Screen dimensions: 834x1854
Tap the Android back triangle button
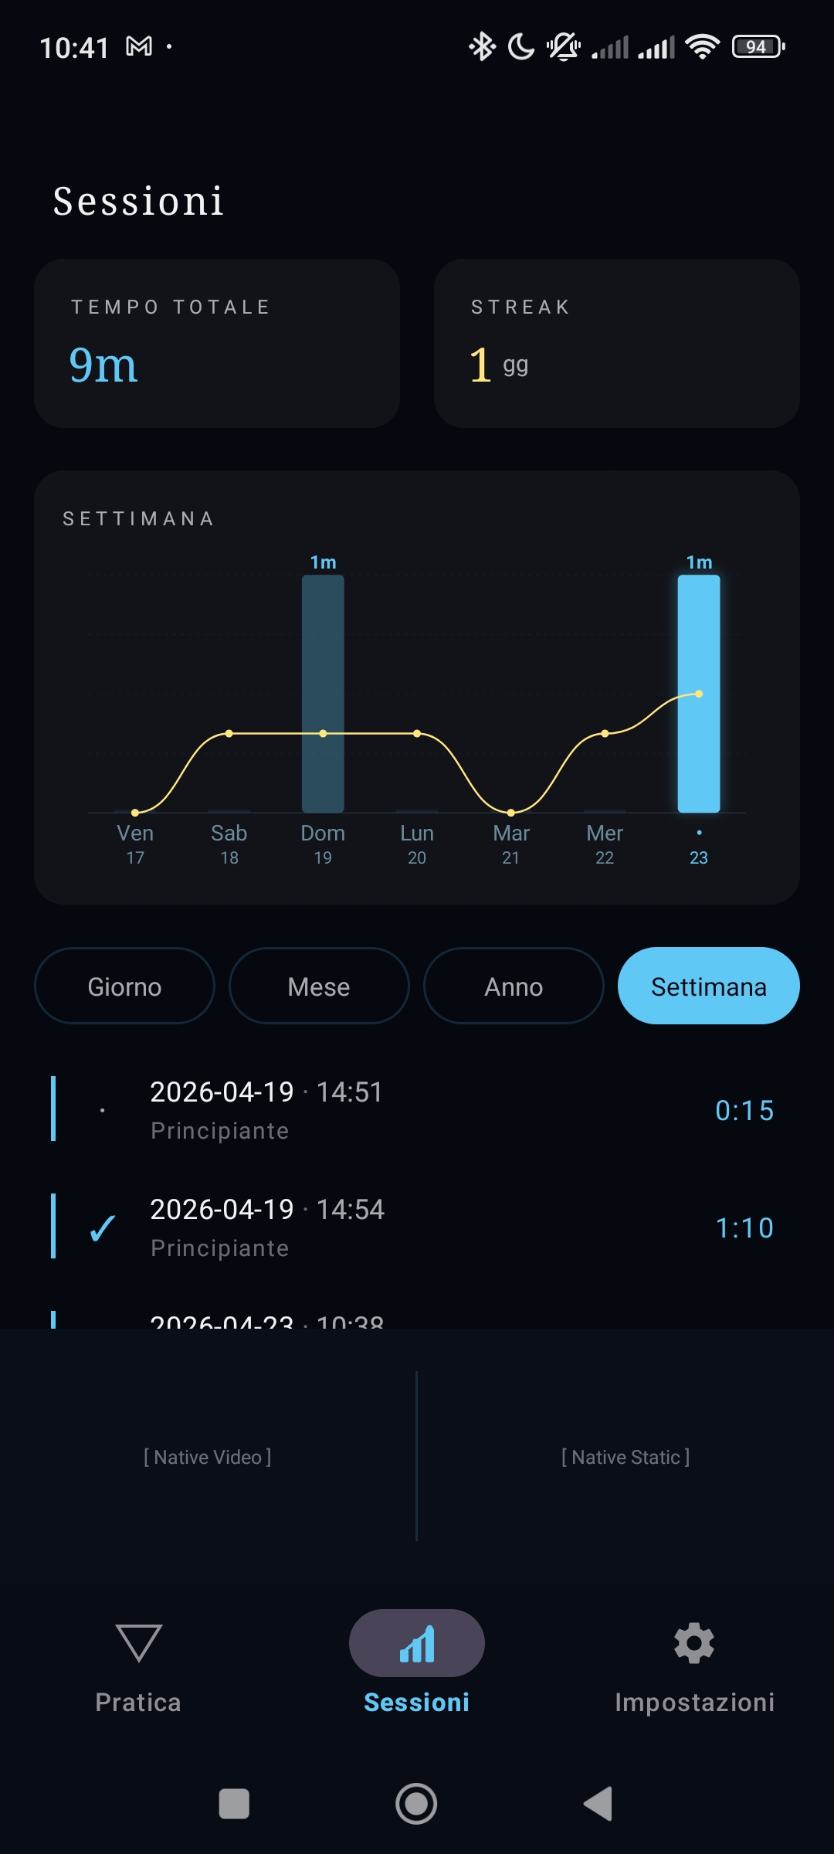[598, 1804]
